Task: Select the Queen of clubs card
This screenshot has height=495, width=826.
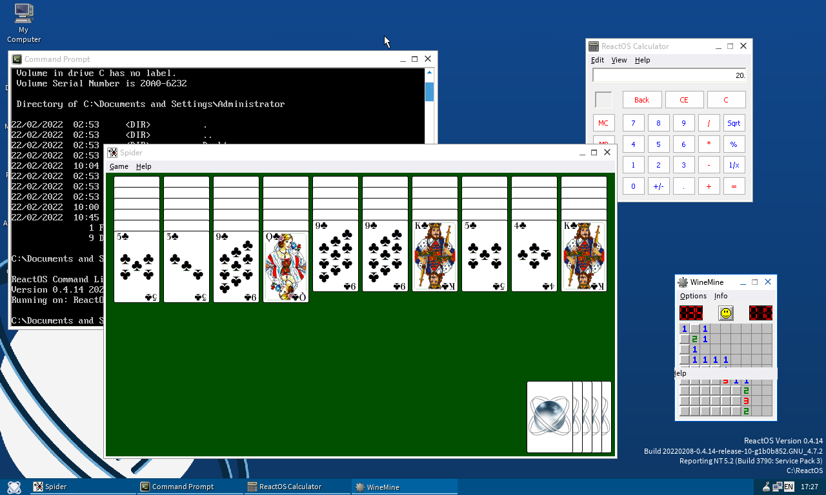Action: 286,267
